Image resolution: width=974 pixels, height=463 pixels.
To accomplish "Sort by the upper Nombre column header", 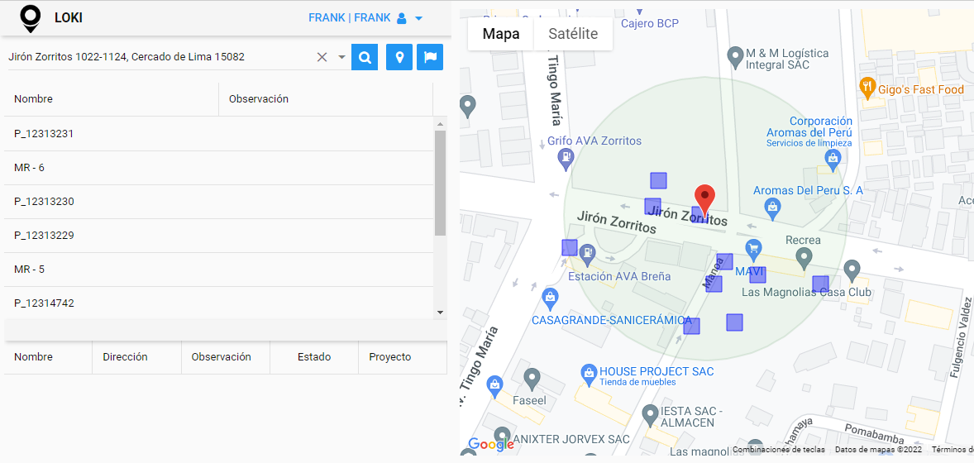I will coord(34,99).
